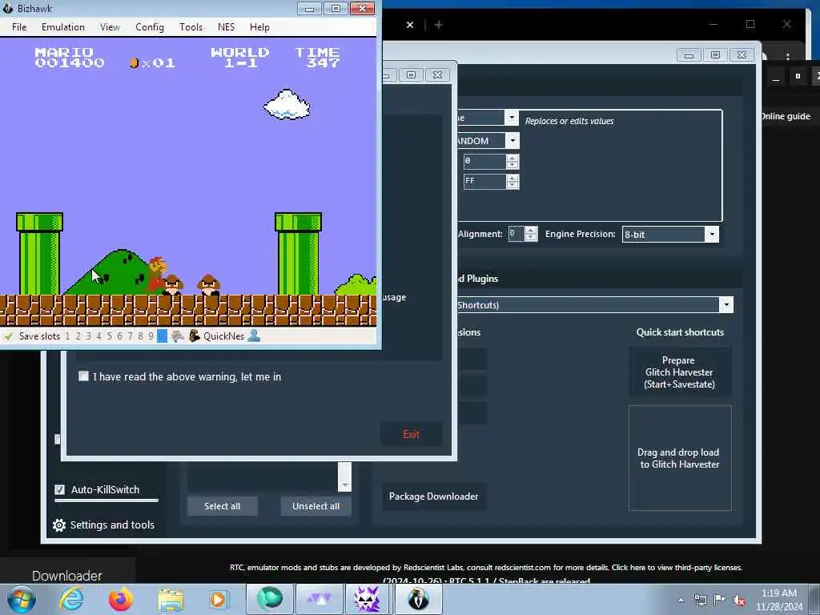Decrease the Alignment stepper value

coord(531,237)
